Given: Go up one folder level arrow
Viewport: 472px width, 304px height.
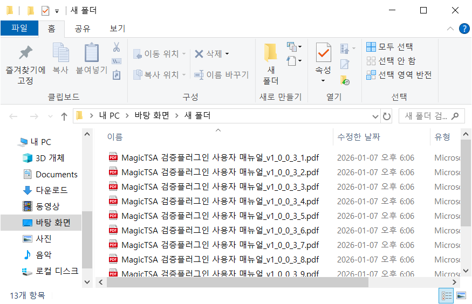Looking at the screenshot, I should tap(64, 116).
